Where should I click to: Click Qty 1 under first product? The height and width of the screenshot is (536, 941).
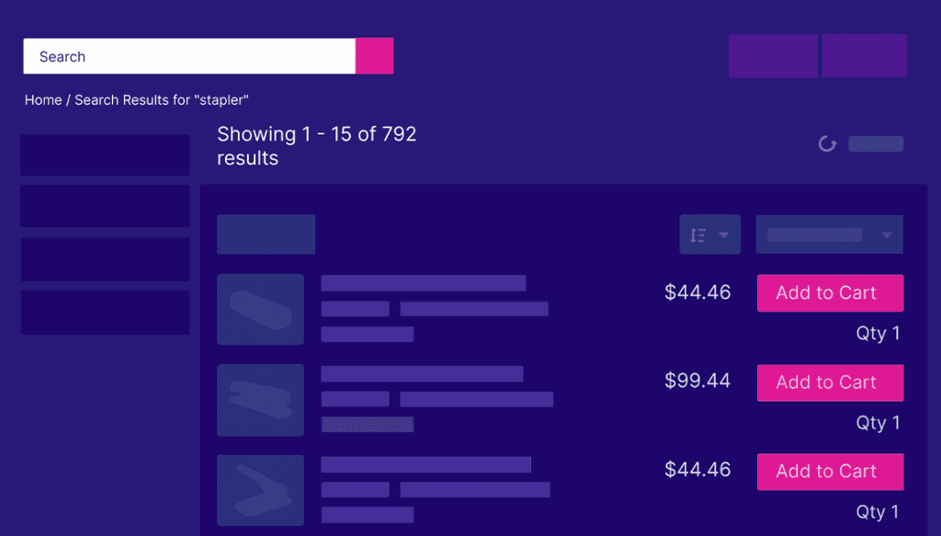click(x=878, y=334)
